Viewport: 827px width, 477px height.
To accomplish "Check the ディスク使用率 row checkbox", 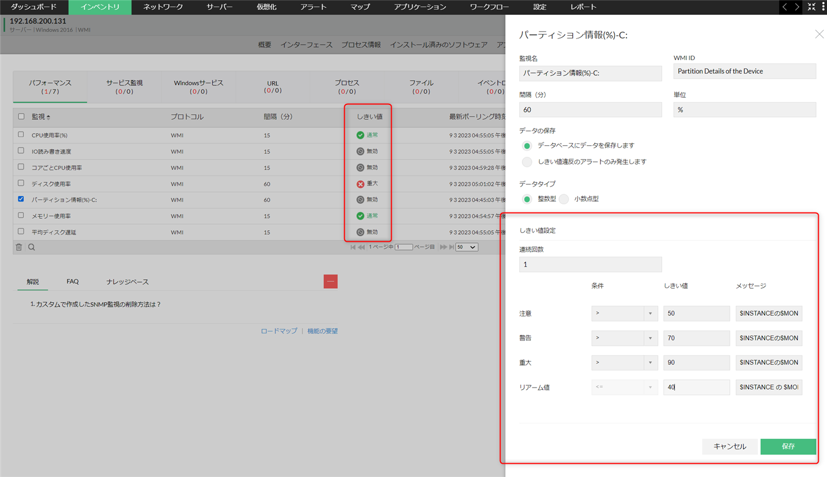I will click(x=21, y=183).
